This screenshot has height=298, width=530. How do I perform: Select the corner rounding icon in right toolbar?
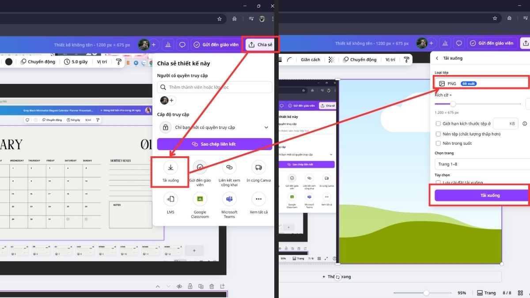click(290, 60)
